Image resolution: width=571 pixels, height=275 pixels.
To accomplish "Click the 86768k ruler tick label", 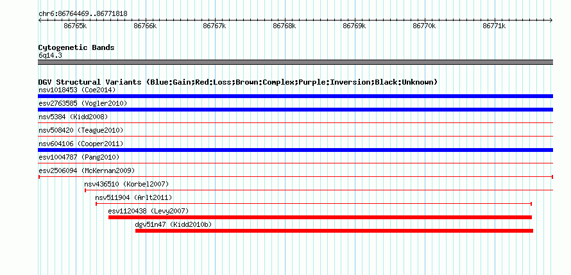I will (x=284, y=26).
